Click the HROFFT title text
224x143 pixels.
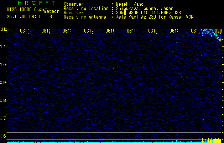point(37,3)
